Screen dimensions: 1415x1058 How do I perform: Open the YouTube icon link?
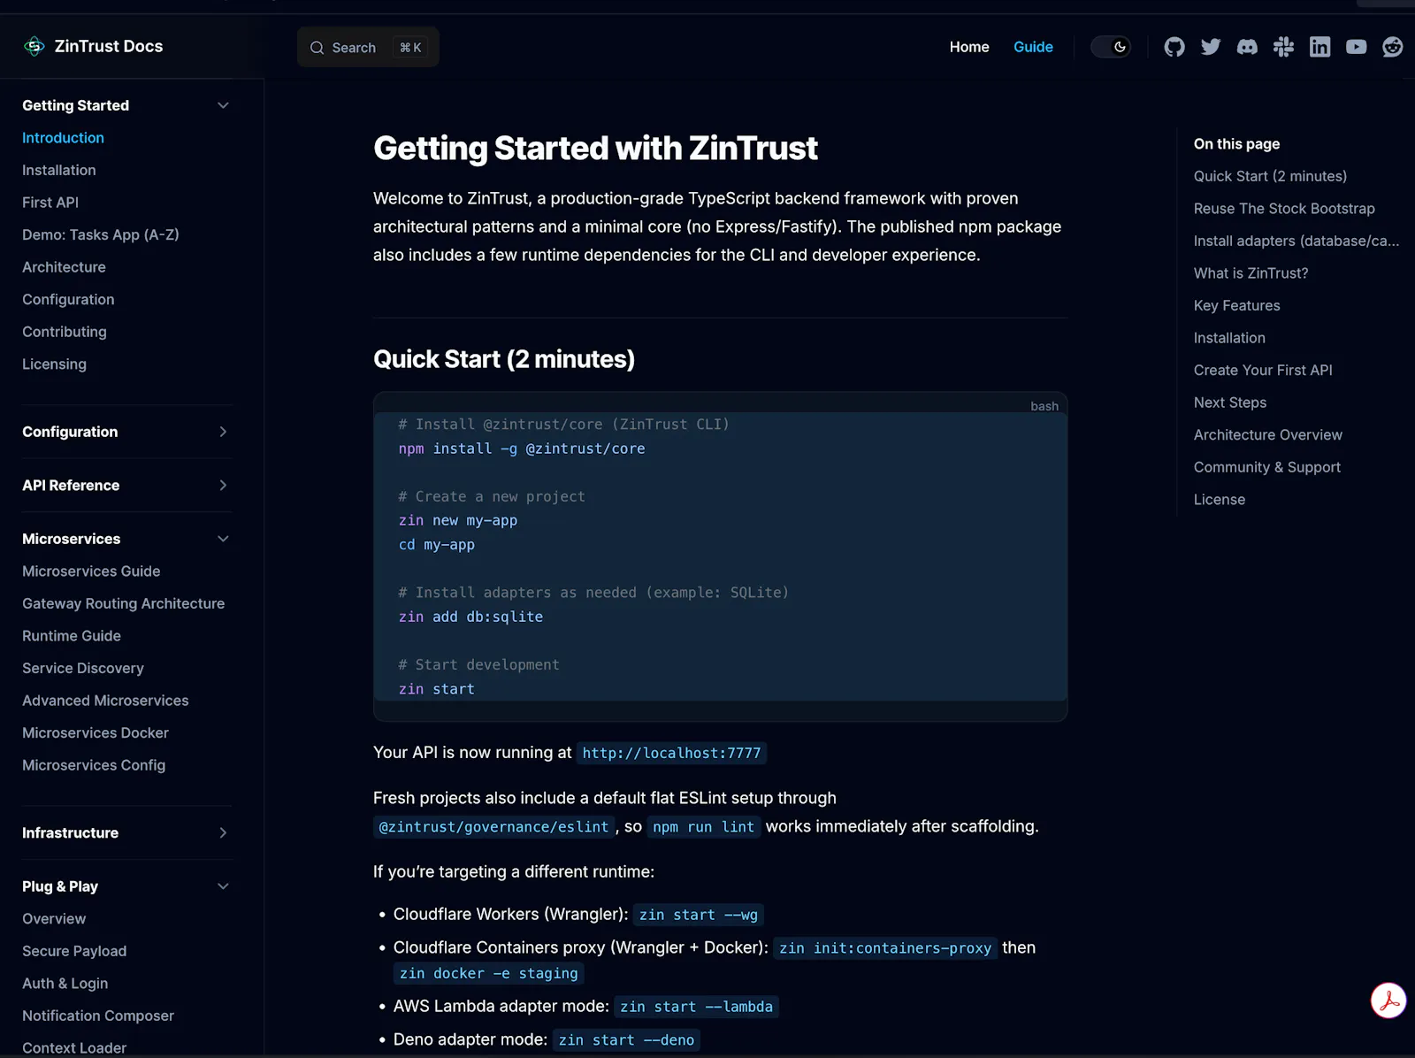(1356, 47)
